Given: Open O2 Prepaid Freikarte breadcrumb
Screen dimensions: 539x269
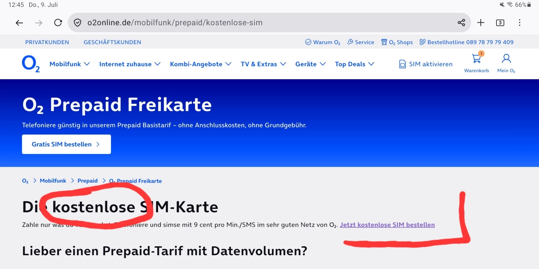Looking at the screenshot, I should [x=135, y=181].
